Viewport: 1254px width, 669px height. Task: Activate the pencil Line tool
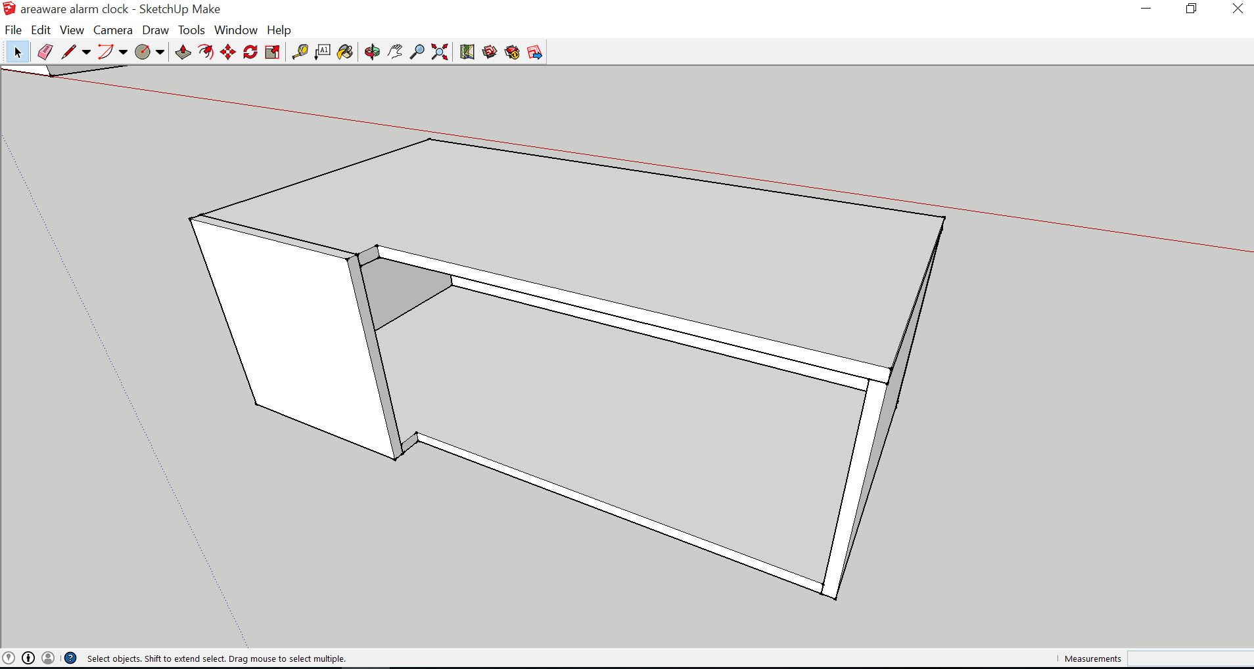(x=69, y=52)
